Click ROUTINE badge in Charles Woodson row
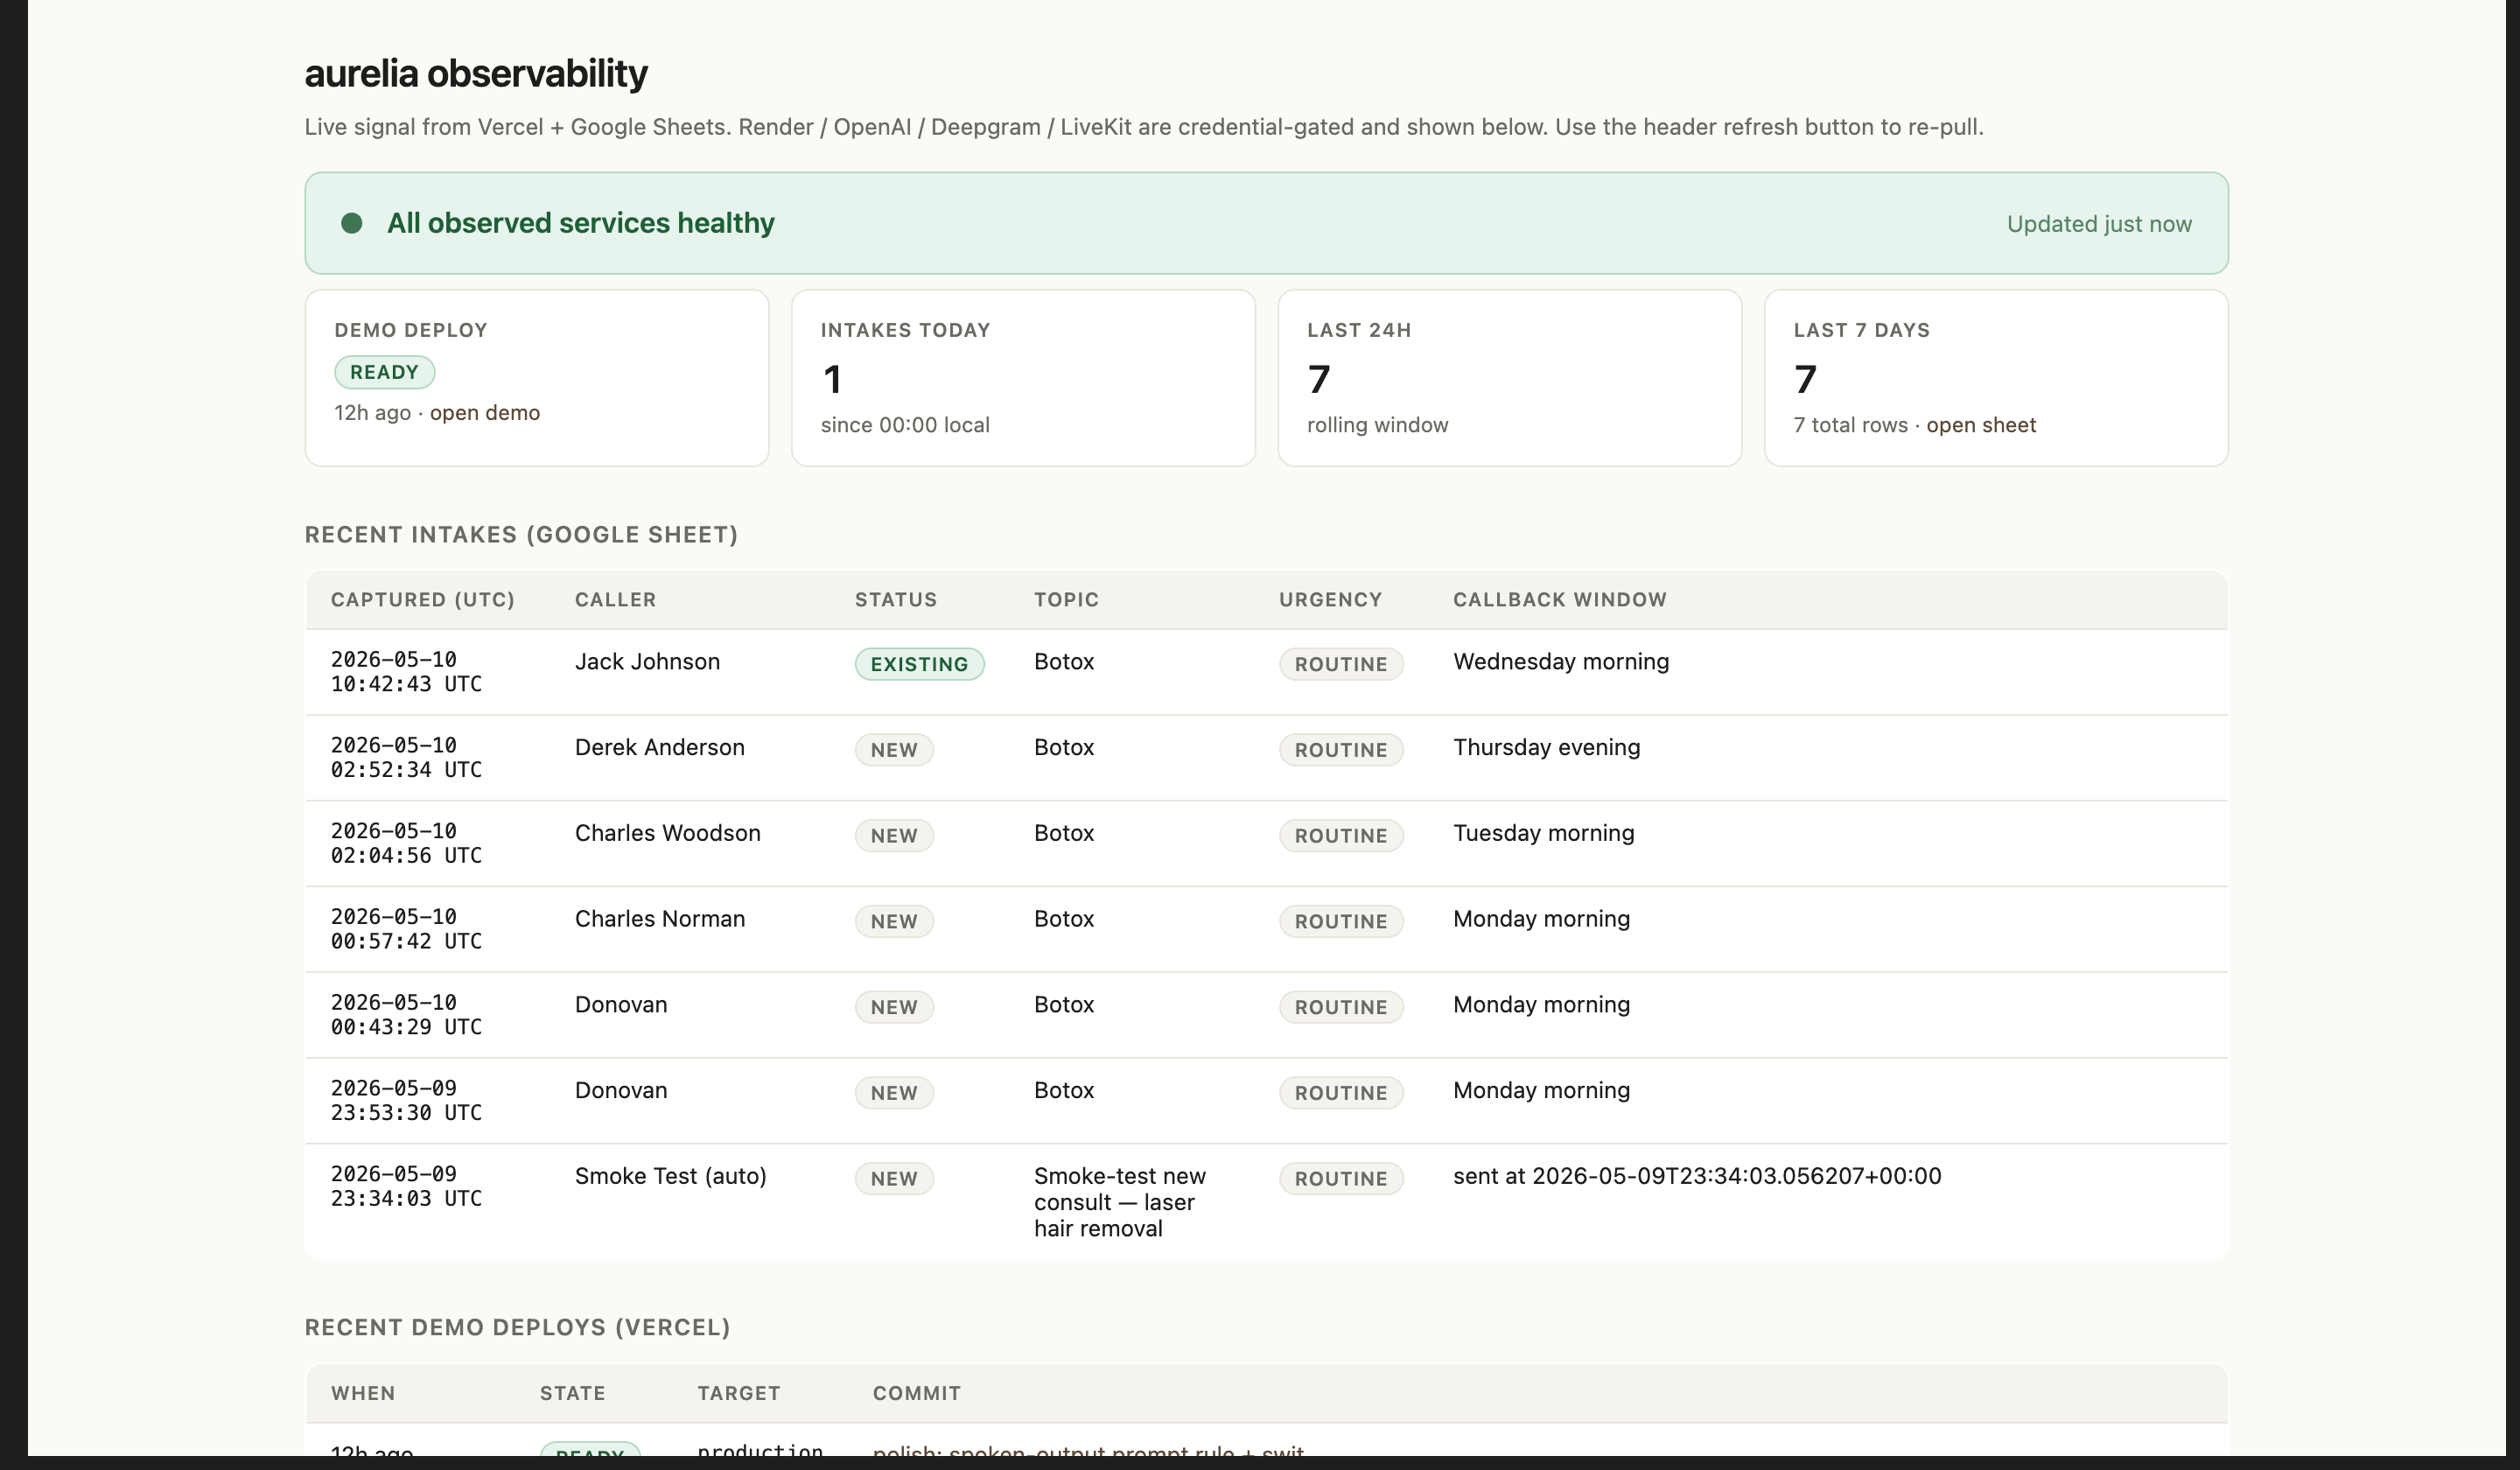Viewport: 2520px width, 1470px height. 1340,836
